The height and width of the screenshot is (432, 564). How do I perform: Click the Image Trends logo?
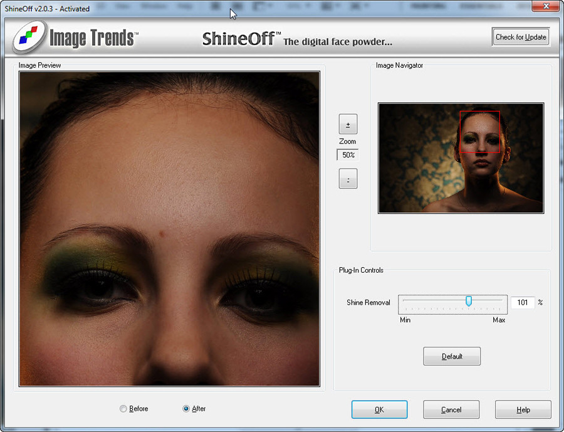pos(75,38)
